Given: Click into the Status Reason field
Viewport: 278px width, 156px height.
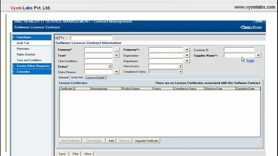Looking at the screenshot, I should coord(99,72).
